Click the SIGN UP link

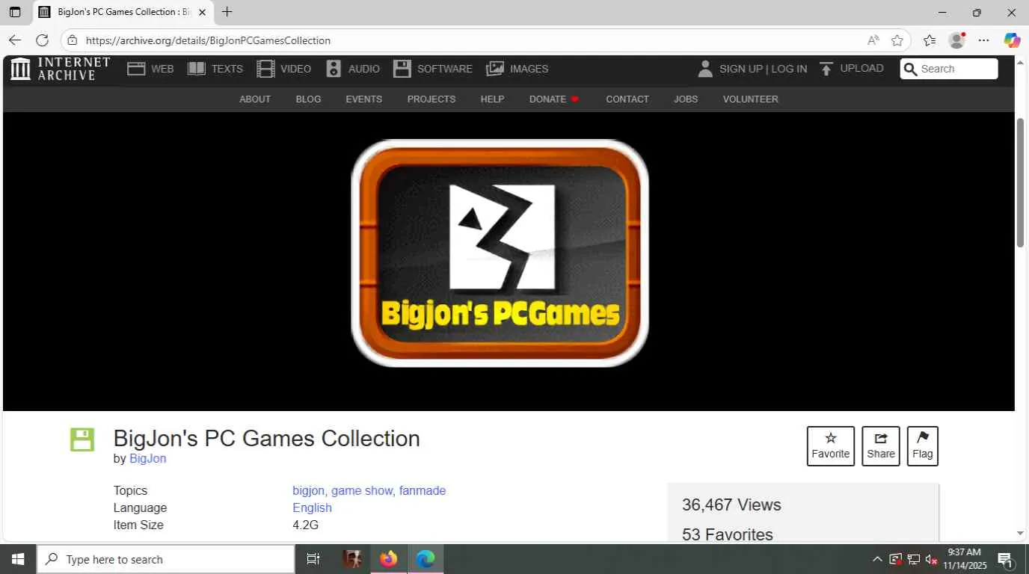741,69
